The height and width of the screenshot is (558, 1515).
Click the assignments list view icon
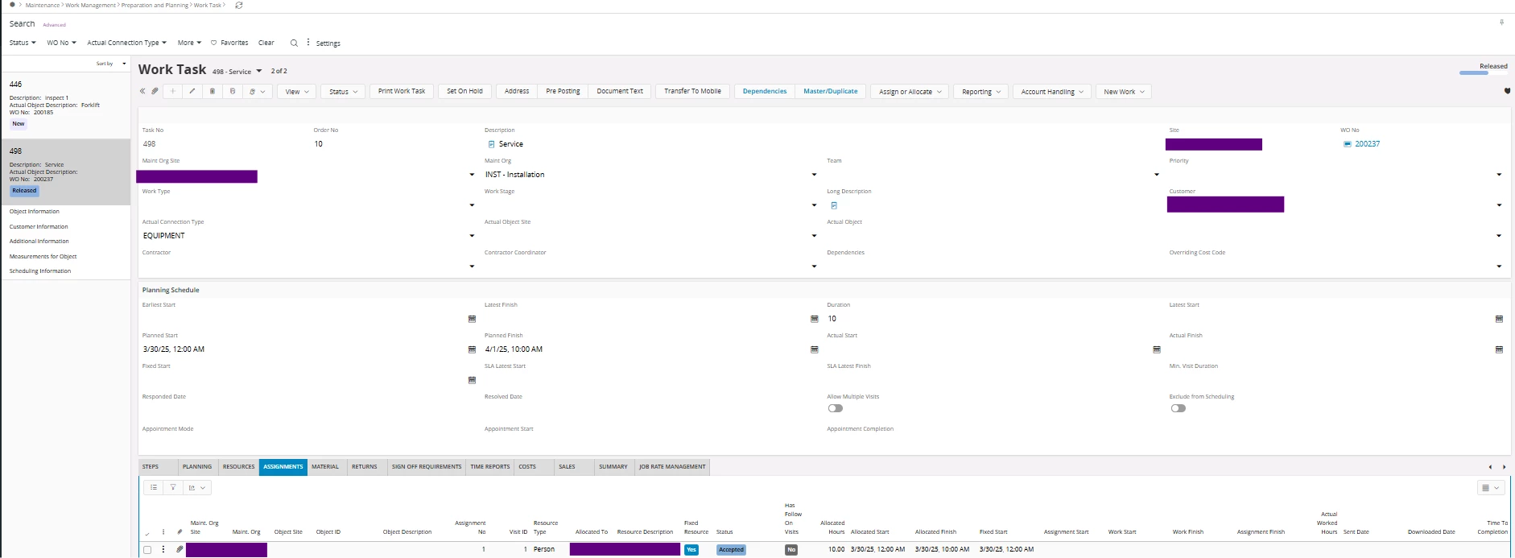(x=154, y=487)
